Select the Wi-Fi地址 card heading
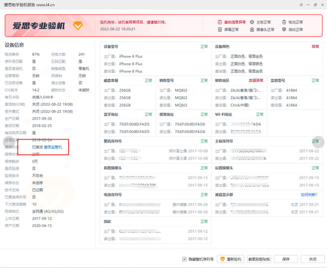 click(223, 114)
